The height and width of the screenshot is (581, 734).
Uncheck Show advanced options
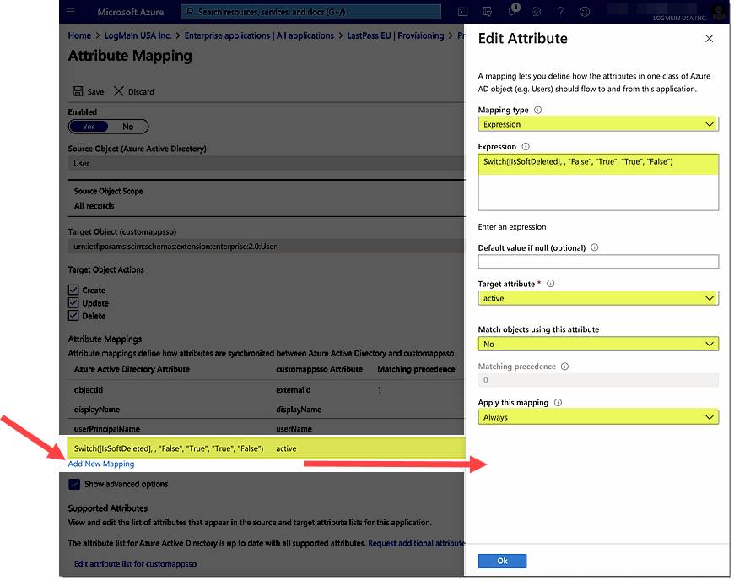tap(74, 484)
